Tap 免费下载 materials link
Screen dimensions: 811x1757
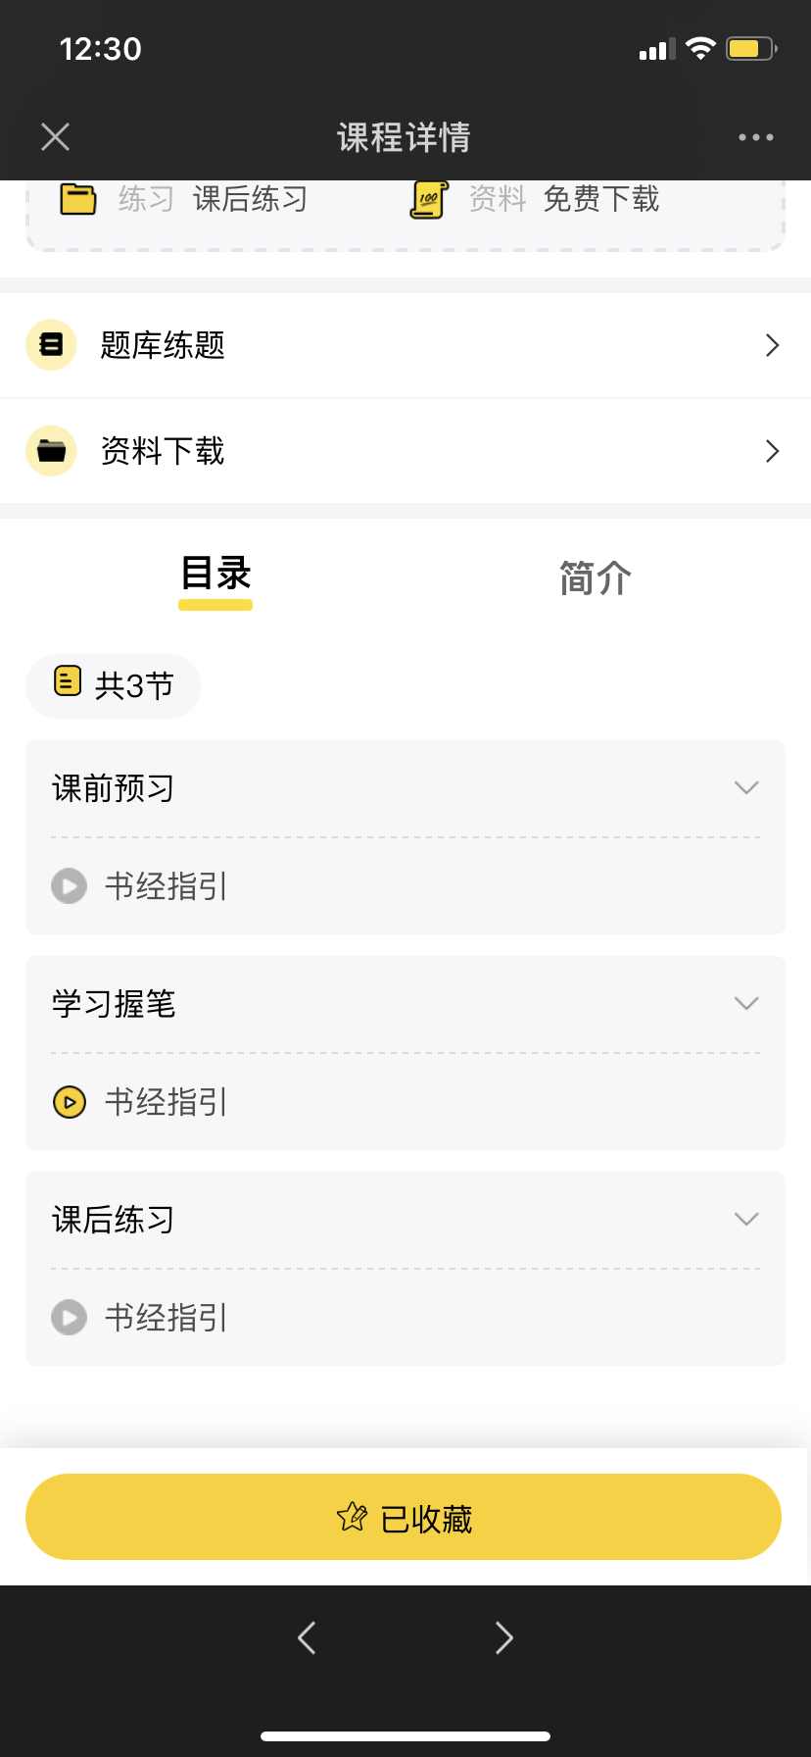pyautogui.click(x=600, y=199)
